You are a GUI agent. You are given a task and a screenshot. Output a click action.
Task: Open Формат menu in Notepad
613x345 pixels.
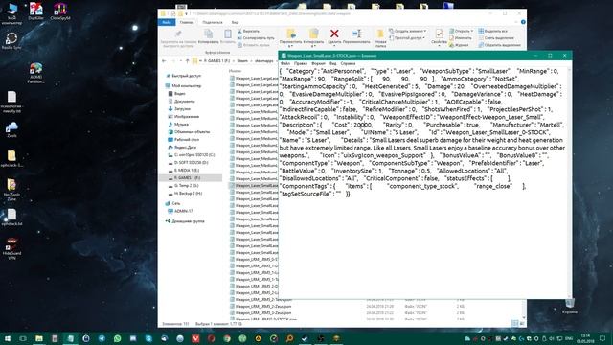coord(318,63)
